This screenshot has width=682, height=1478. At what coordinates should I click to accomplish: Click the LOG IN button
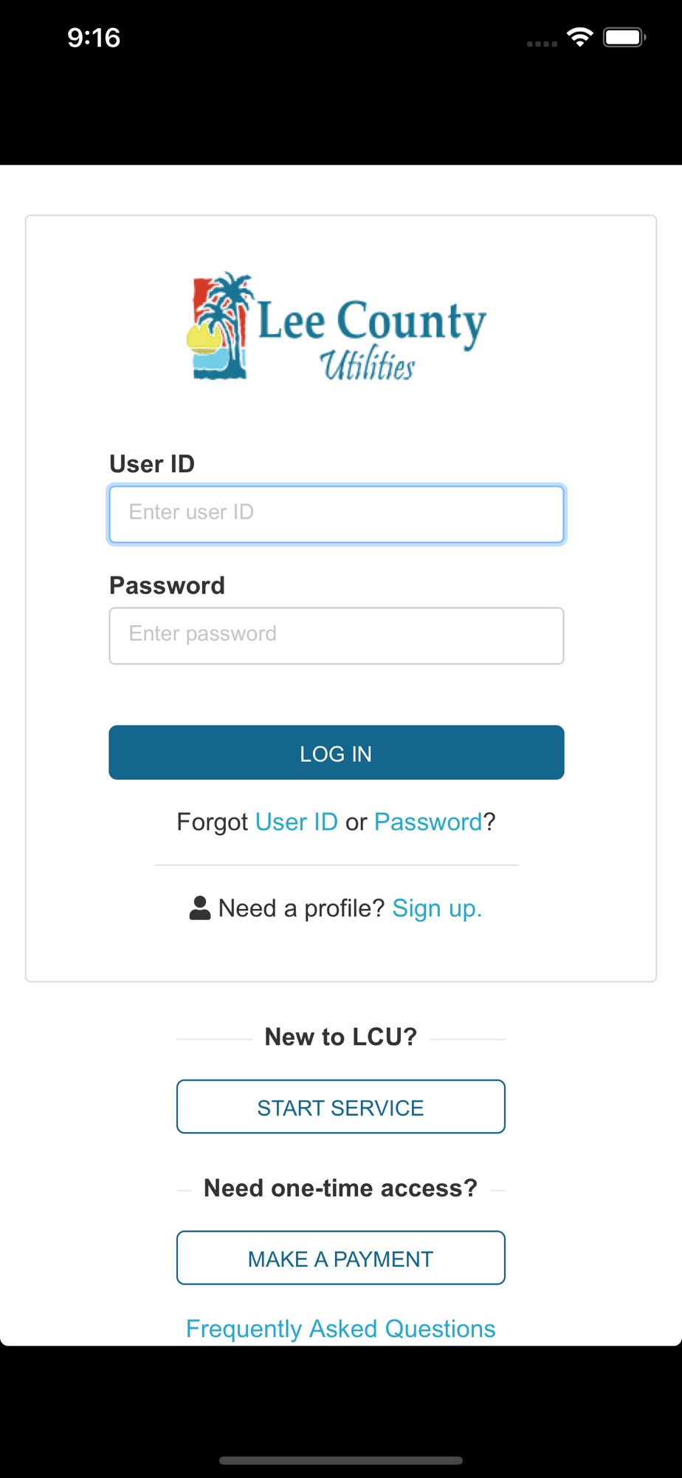pyautogui.click(x=337, y=752)
